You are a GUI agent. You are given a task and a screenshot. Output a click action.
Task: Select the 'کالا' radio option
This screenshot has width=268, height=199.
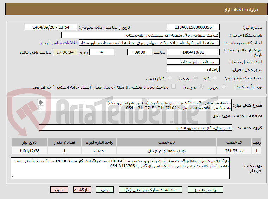(215, 78)
